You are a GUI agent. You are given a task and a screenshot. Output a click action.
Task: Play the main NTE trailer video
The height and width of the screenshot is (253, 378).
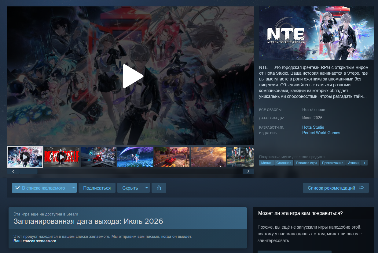pyautogui.click(x=133, y=76)
